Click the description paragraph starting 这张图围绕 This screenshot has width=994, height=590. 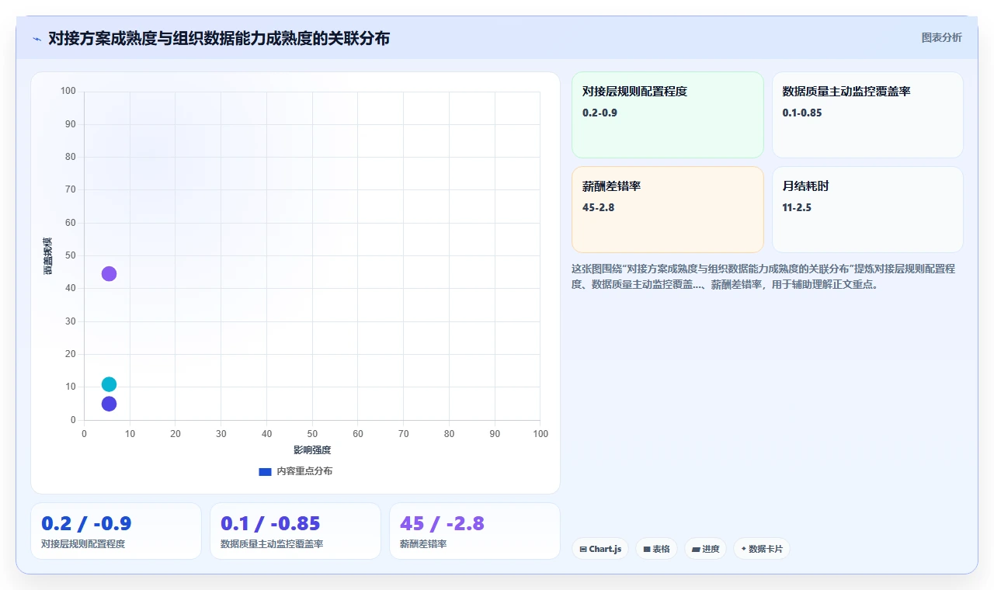pos(764,276)
